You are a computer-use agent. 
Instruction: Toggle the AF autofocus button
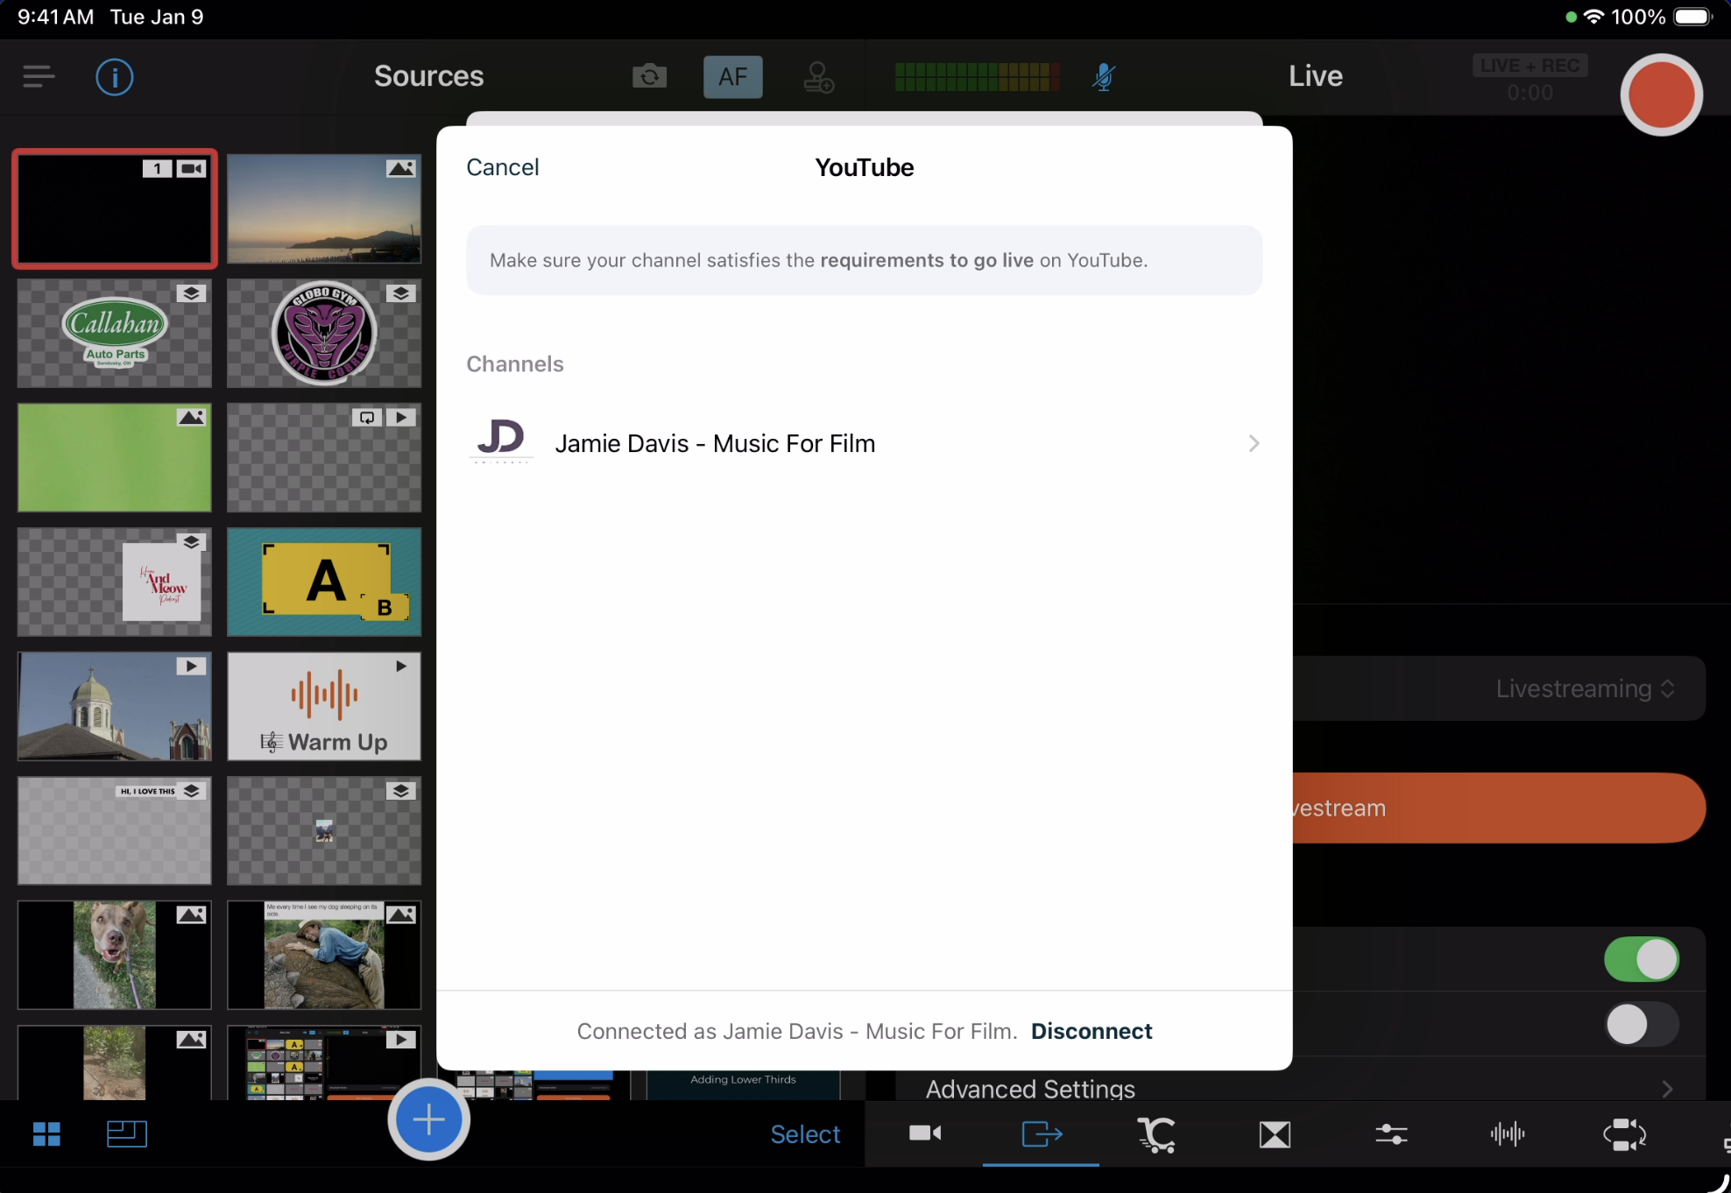(732, 77)
